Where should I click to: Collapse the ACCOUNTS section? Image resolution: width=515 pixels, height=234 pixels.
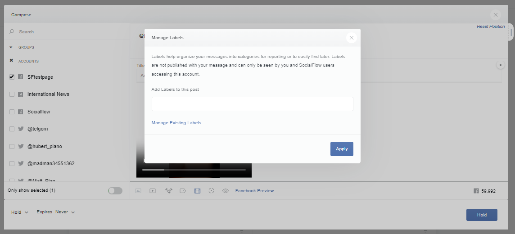click(x=11, y=61)
